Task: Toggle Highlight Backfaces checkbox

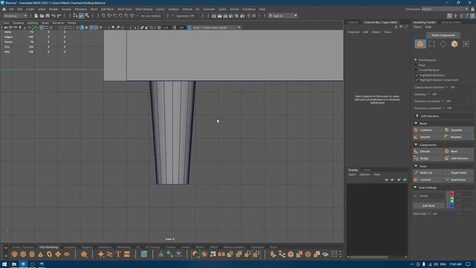Action: point(416,74)
